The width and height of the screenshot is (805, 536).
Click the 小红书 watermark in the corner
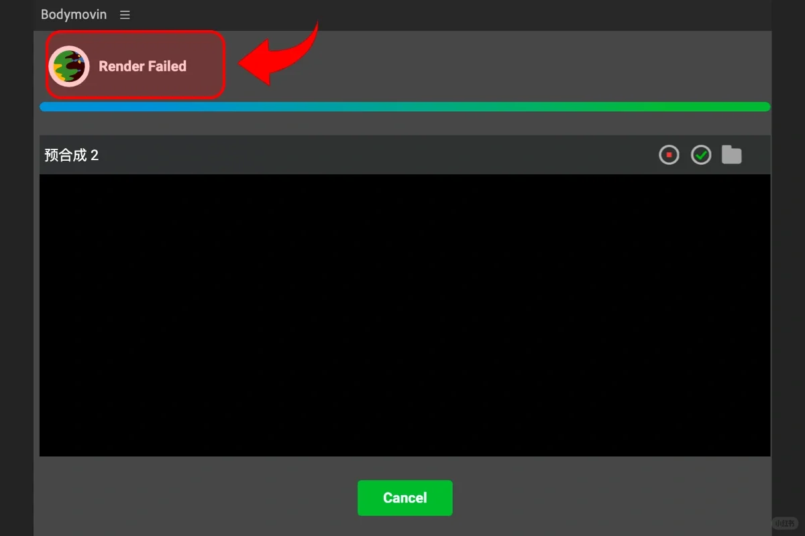pos(784,523)
